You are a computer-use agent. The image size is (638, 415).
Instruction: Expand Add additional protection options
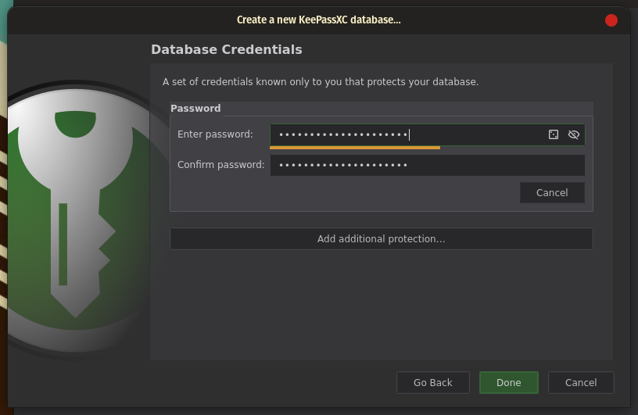click(x=382, y=239)
